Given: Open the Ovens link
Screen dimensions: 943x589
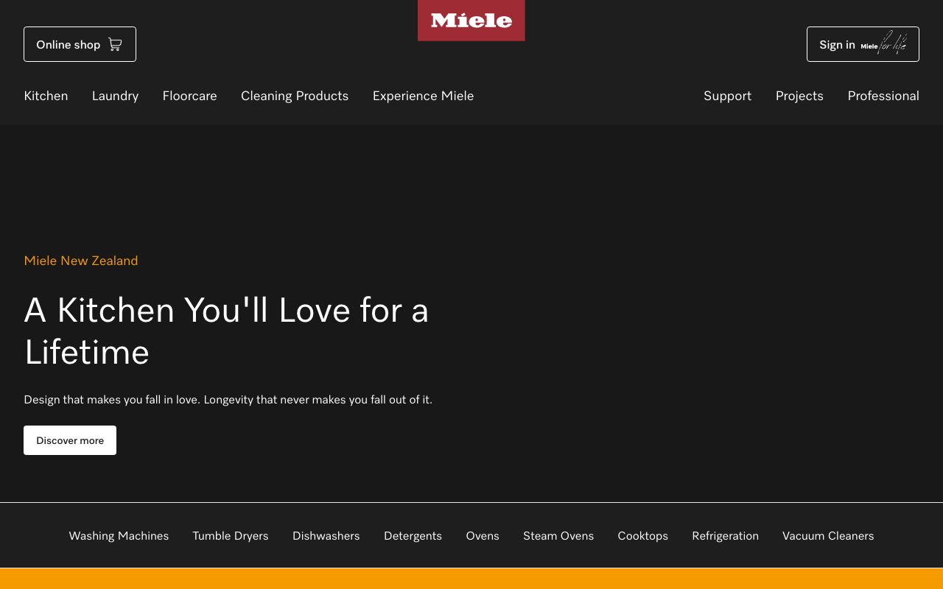Looking at the screenshot, I should click(483, 536).
